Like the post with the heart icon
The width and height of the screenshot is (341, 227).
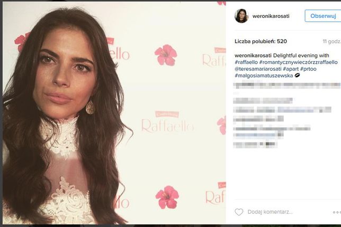pyautogui.click(x=239, y=212)
